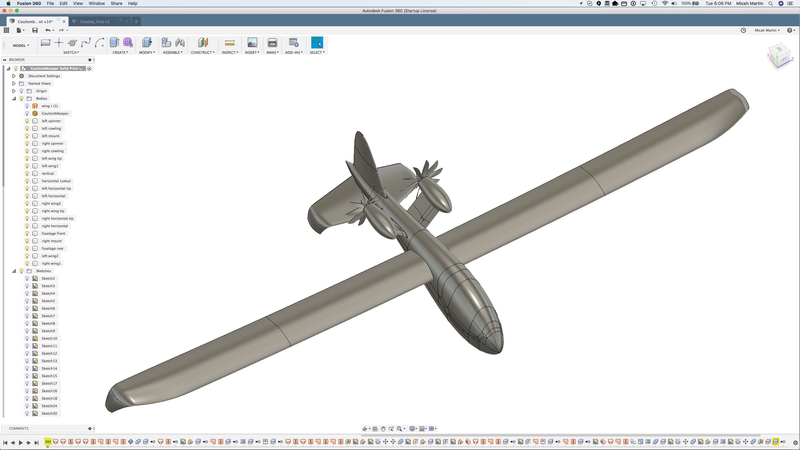Open the 3D Print Make icon
The height and width of the screenshot is (450, 800).
pyautogui.click(x=272, y=43)
